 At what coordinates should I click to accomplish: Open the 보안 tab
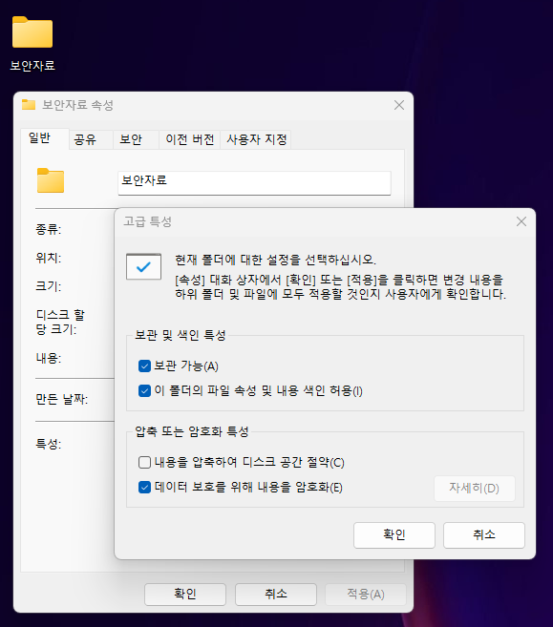pyautogui.click(x=136, y=139)
